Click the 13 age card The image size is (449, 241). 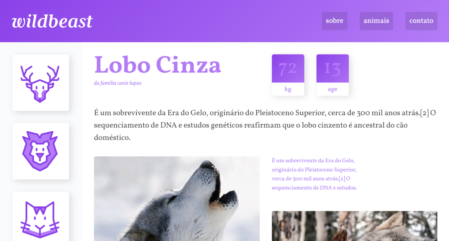pos(333,75)
